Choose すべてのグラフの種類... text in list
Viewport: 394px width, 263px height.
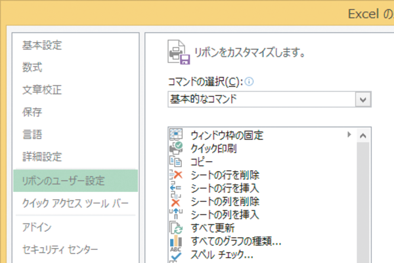tap(236, 241)
